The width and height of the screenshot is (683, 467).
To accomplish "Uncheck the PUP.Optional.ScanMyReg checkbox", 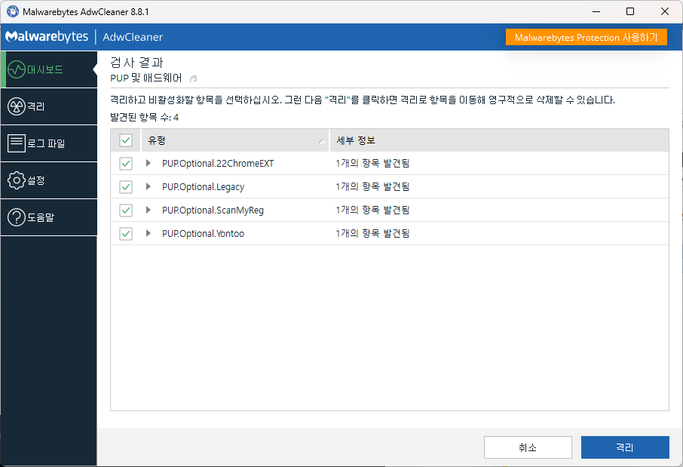I will tap(126, 210).
